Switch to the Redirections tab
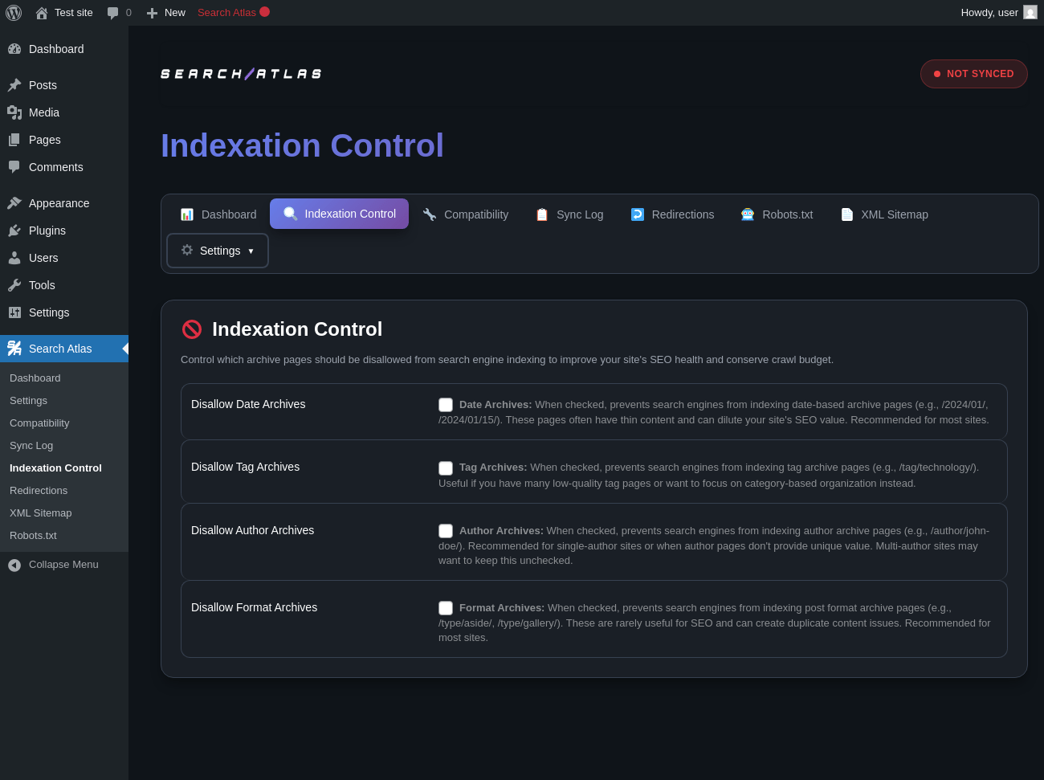The width and height of the screenshot is (1044, 780). (672, 214)
